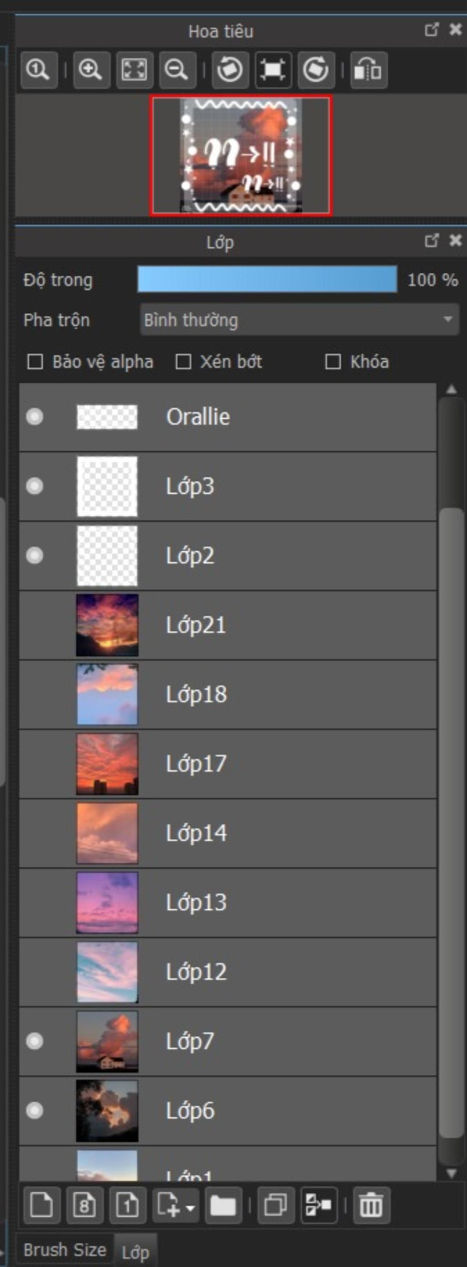This screenshot has width=467, height=1267.
Task: Select the Lớp17 layer thumbnail
Action: pyautogui.click(x=107, y=763)
